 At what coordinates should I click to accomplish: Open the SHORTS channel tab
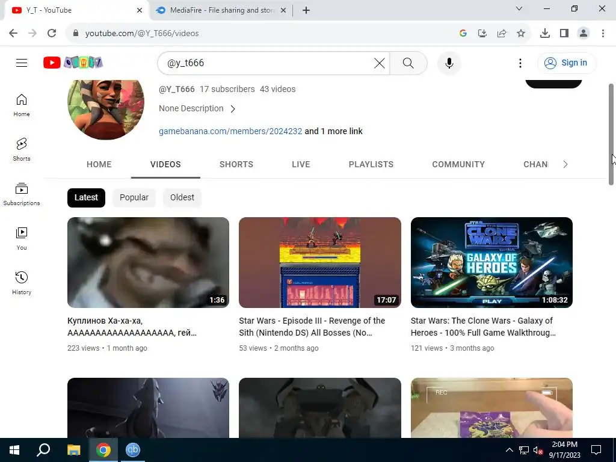236,164
